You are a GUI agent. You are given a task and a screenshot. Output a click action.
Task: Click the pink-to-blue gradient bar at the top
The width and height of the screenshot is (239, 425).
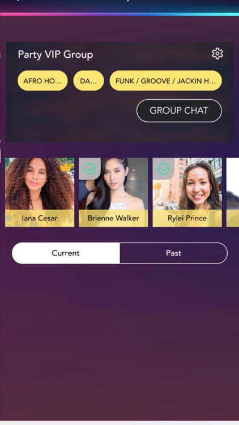pyautogui.click(x=119, y=14)
